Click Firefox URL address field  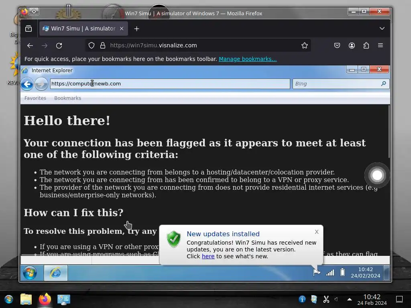click(x=199, y=46)
